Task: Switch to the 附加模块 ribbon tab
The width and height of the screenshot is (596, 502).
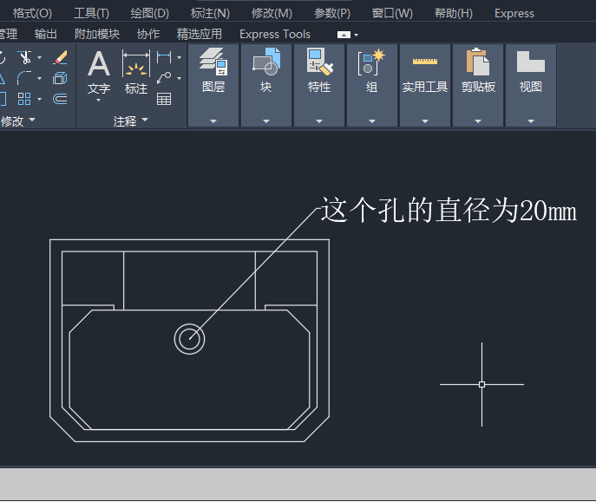Action: click(x=97, y=34)
